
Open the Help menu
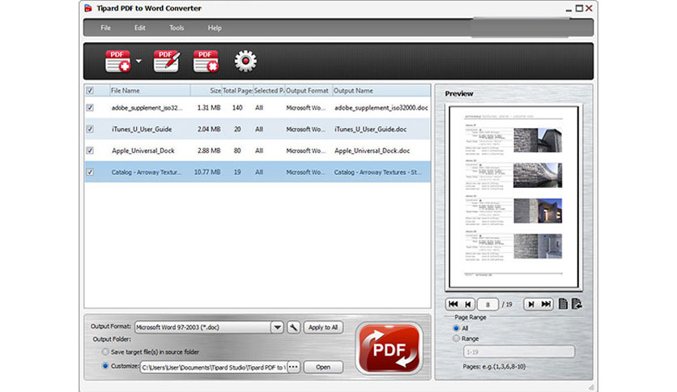[215, 28]
